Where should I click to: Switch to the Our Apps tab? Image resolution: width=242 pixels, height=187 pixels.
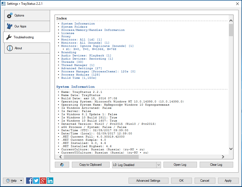pos(27,26)
